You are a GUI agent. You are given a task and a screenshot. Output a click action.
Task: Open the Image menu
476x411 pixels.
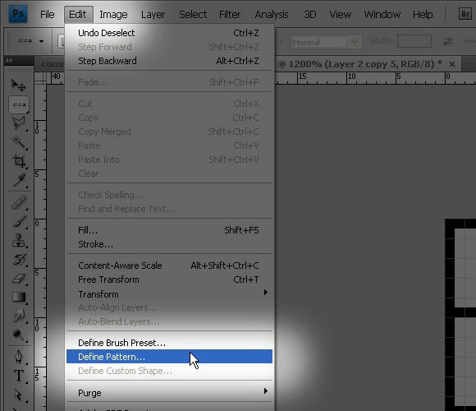click(113, 14)
